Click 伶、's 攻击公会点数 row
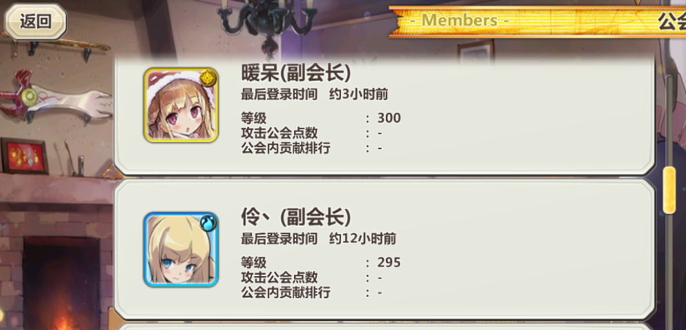The width and height of the screenshot is (686, 330). tap(312, 278)
